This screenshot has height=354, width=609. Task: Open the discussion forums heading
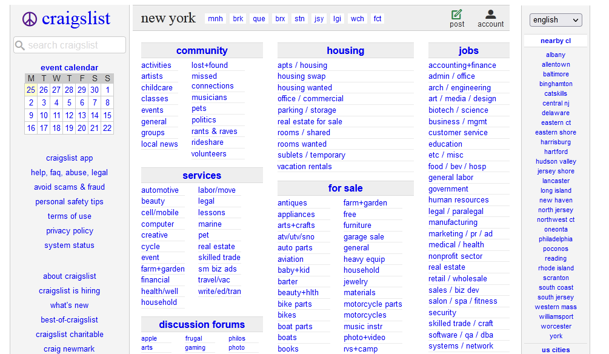[202, 324]
